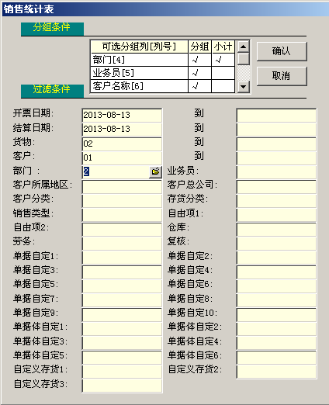Click the 仓库 input field
The height and width of the screenshot is (405, 329).
(276, 229)
